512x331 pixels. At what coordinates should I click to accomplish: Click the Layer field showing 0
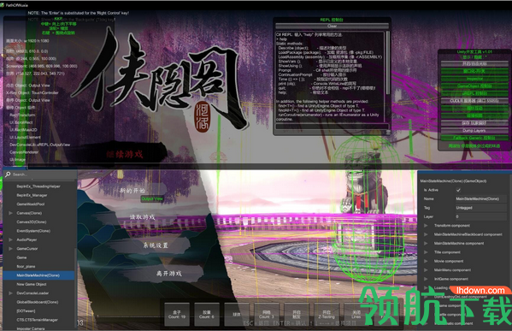tap(480, 216)
